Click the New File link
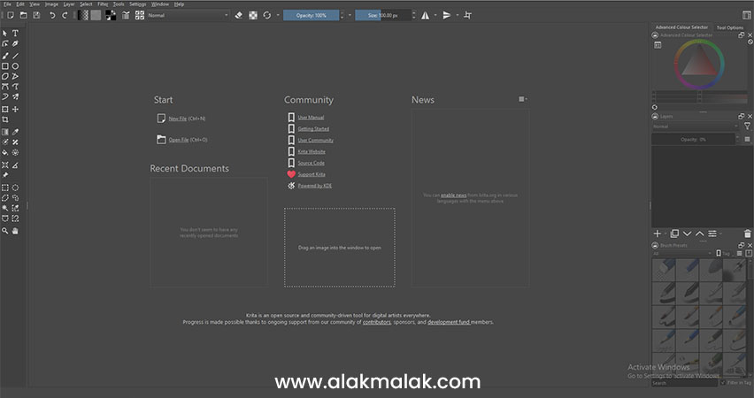This screenshot has width=754, height=398. pos(178,119)
